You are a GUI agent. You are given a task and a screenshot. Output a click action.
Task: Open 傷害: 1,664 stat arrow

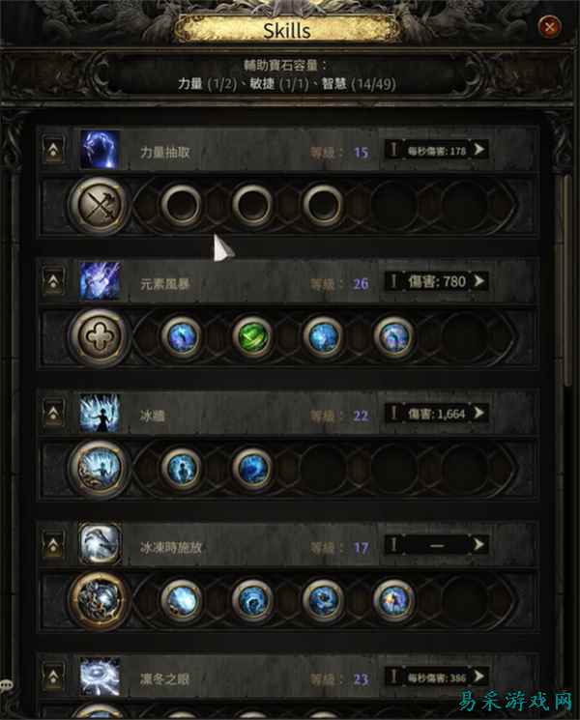(478, 413)
